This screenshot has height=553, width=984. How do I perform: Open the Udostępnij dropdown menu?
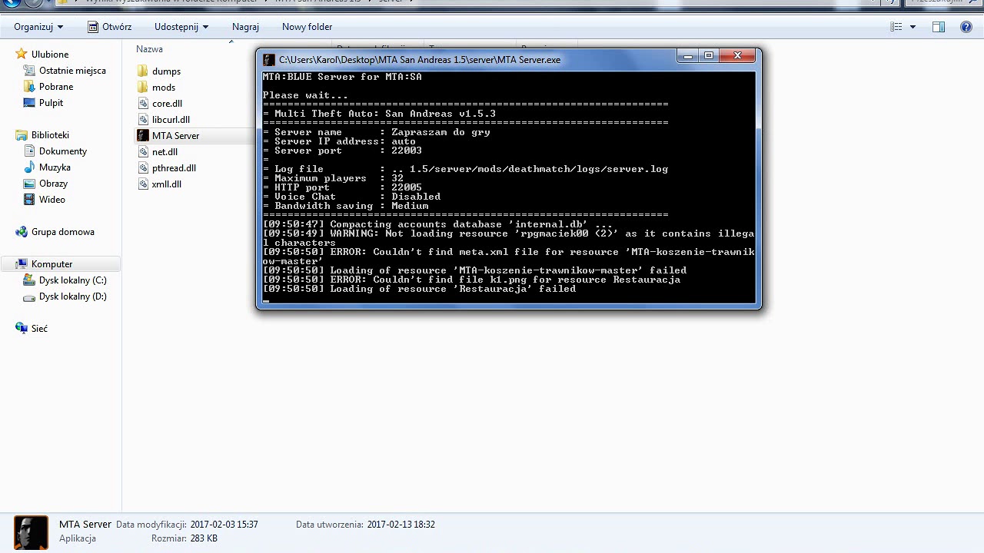pyautogui.click(x=181, y=27)
